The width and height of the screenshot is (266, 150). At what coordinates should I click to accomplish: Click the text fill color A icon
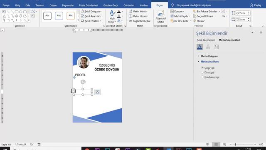[119, 11]
